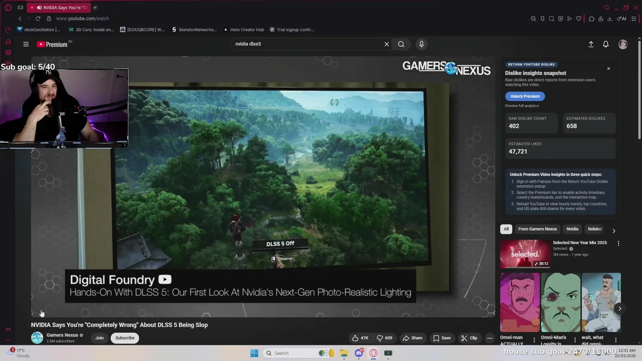Join Gamers Nexus channel membership
This screenshot has height=361, width=642.
[x=99, y=338]
